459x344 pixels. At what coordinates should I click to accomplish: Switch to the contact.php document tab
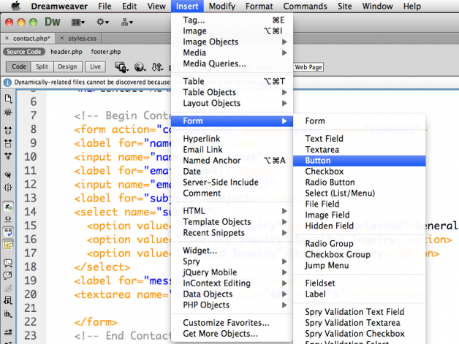point(31,39)
